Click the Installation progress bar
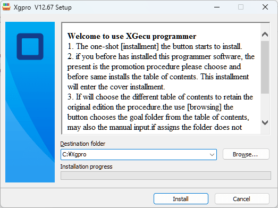278x208 pixels. point(166,176)
